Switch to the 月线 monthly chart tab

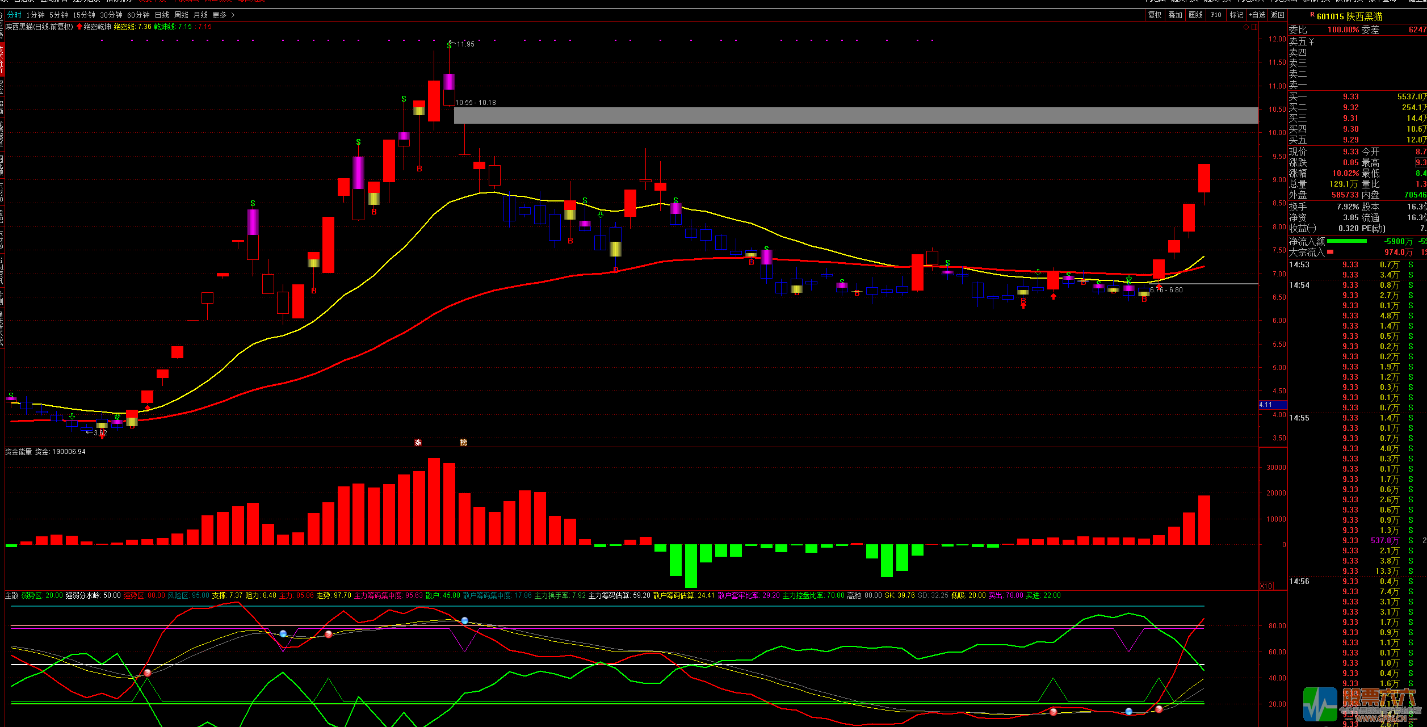pos(200,15)
